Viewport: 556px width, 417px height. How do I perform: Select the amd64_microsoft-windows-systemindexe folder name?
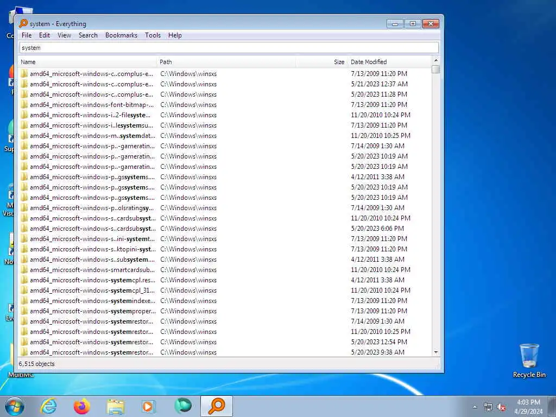click(x=92, y=301)
